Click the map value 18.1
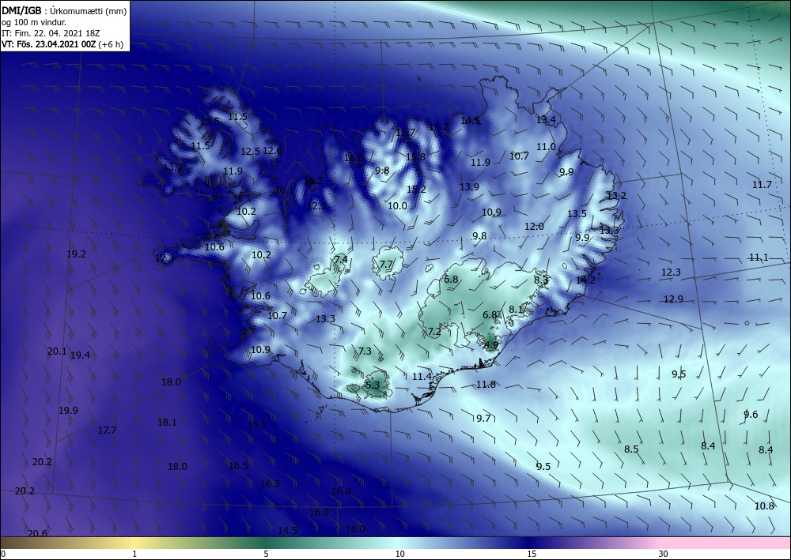The image size is (791, 560). click(167, 422)
